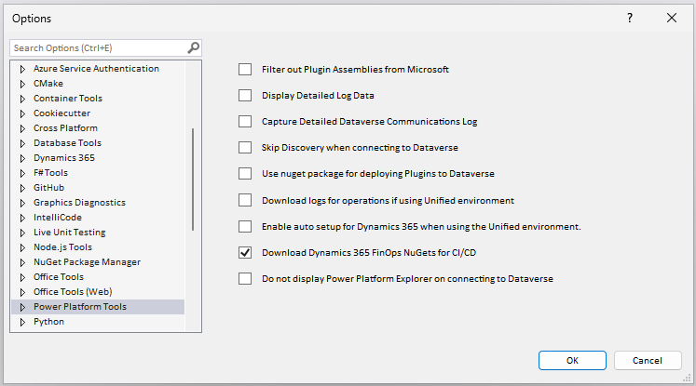Select the Node.js Tools category
This screenshot has width=696, height=386.
coord(63,246)
